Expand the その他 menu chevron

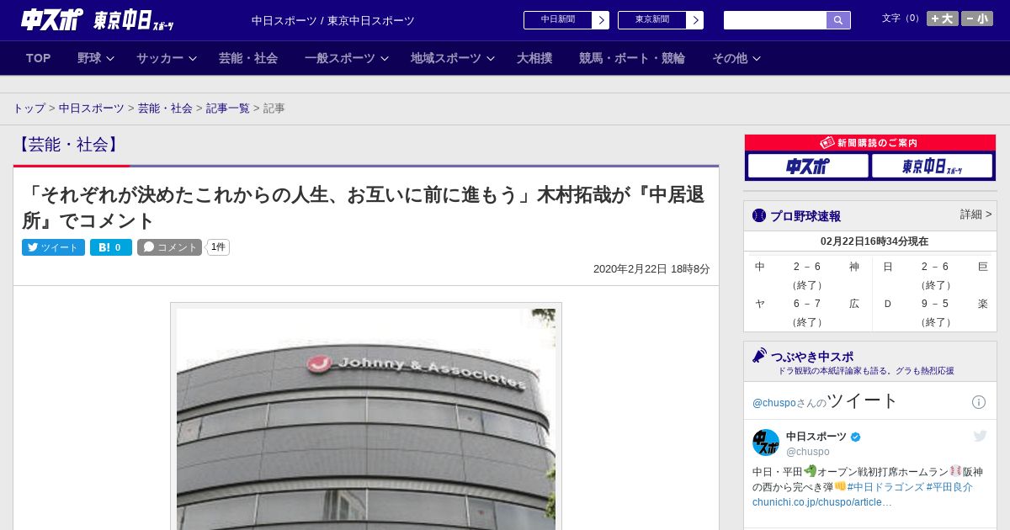(757, 59)
